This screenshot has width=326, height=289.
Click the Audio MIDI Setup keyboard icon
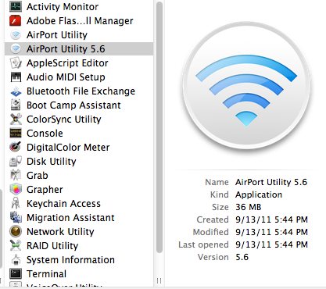16,77
